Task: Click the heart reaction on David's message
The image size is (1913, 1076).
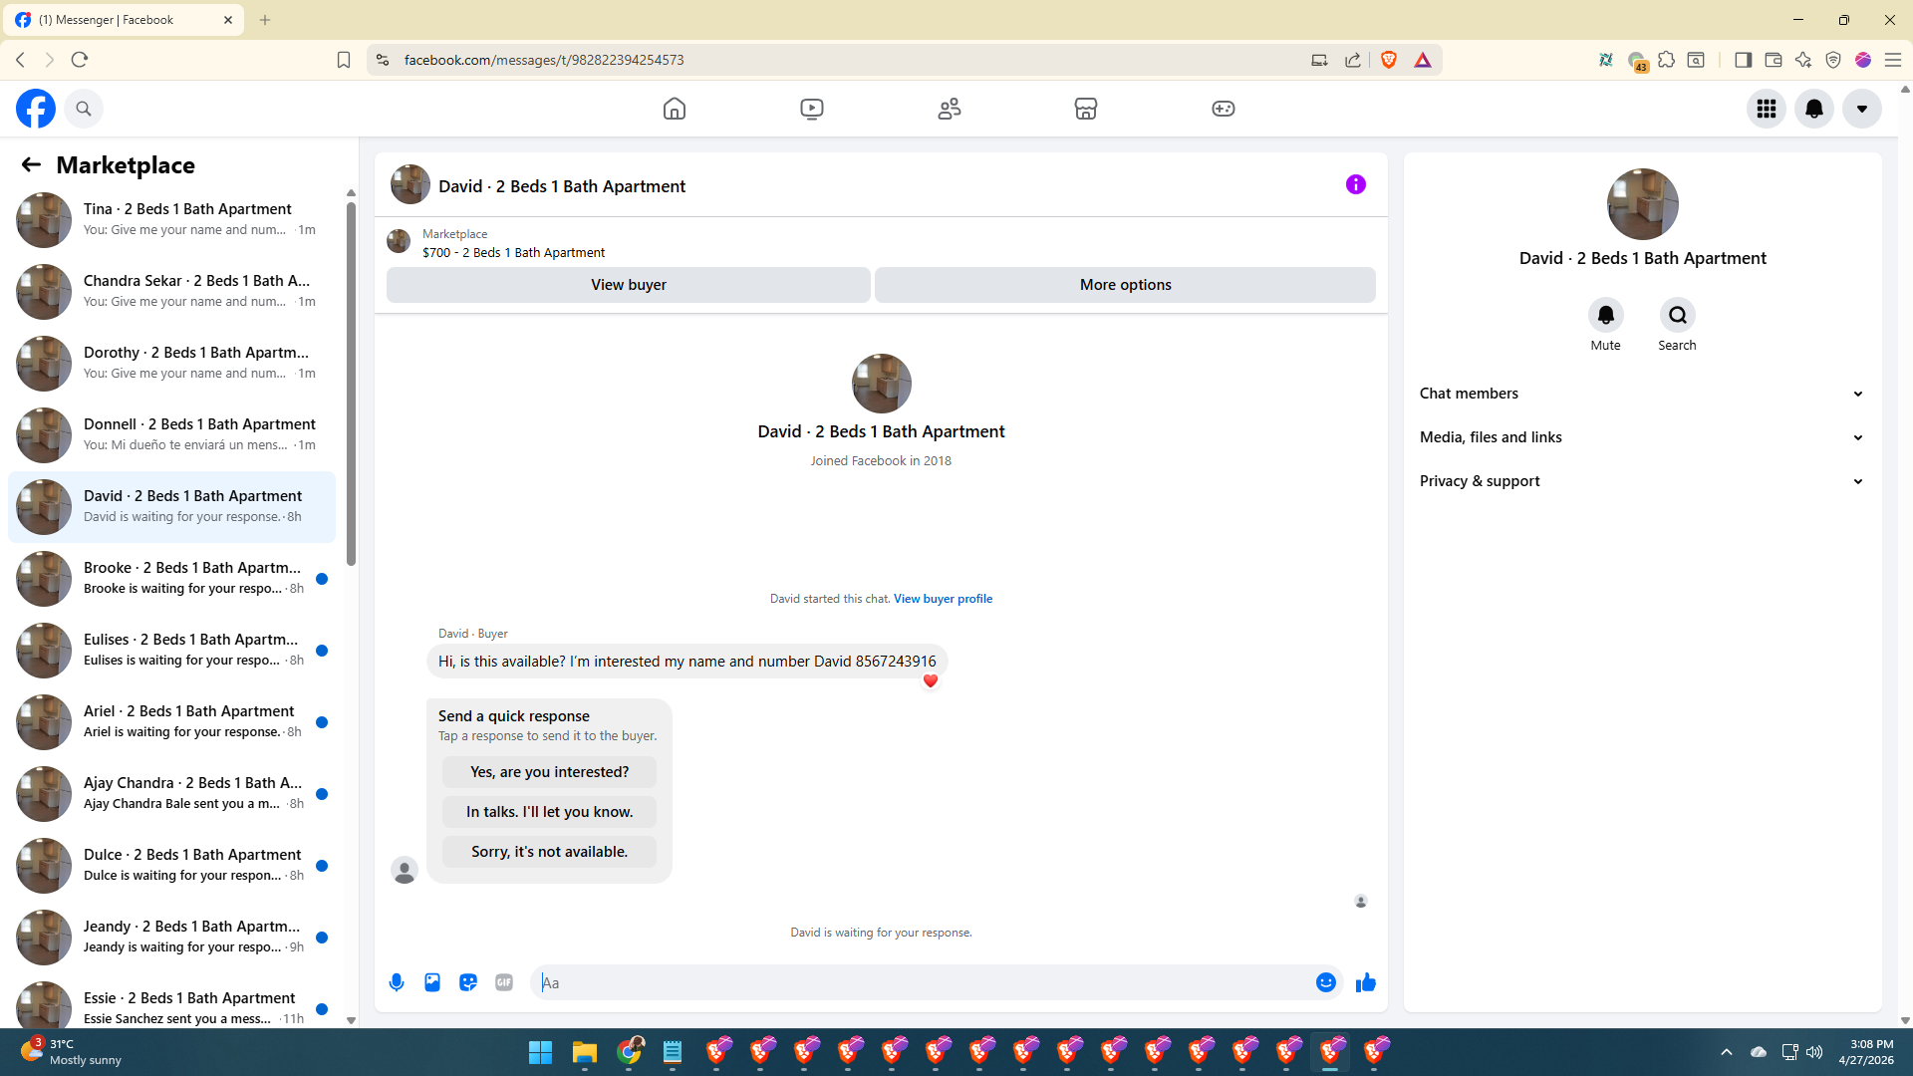Action: (x=931, y=681)
